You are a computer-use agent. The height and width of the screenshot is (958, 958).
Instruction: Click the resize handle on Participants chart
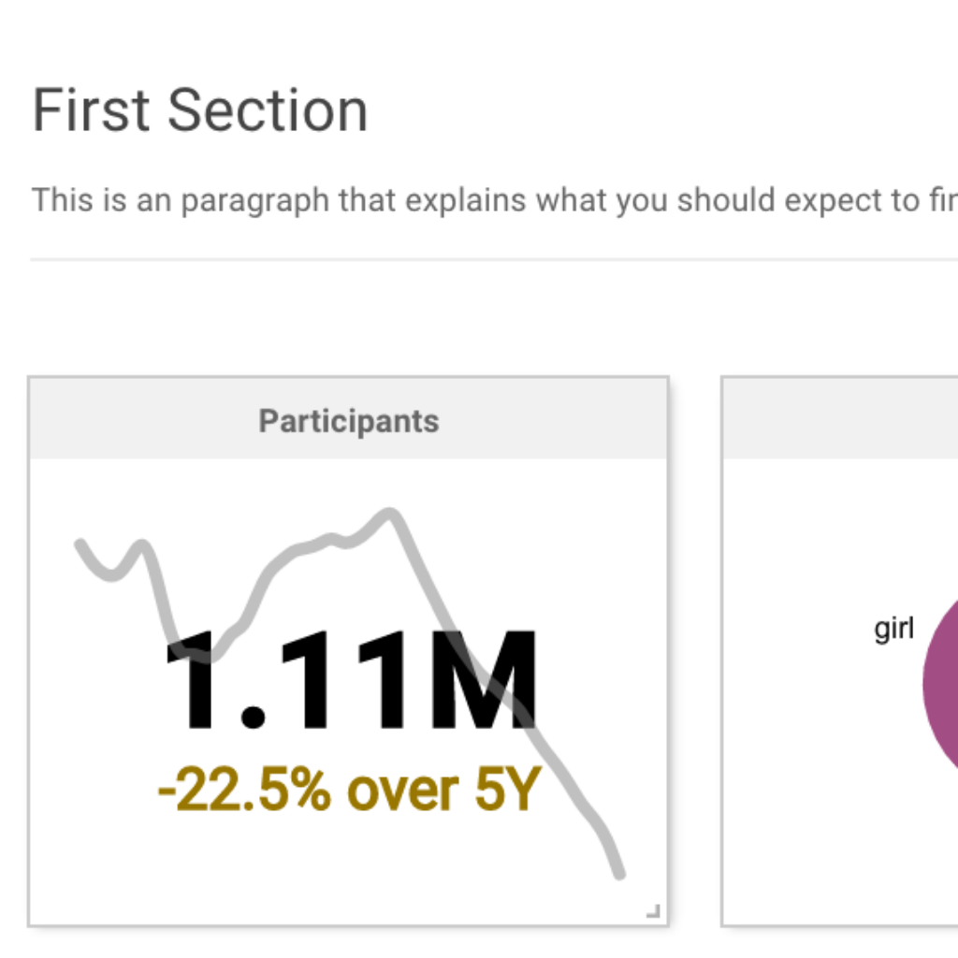[653, 910]
